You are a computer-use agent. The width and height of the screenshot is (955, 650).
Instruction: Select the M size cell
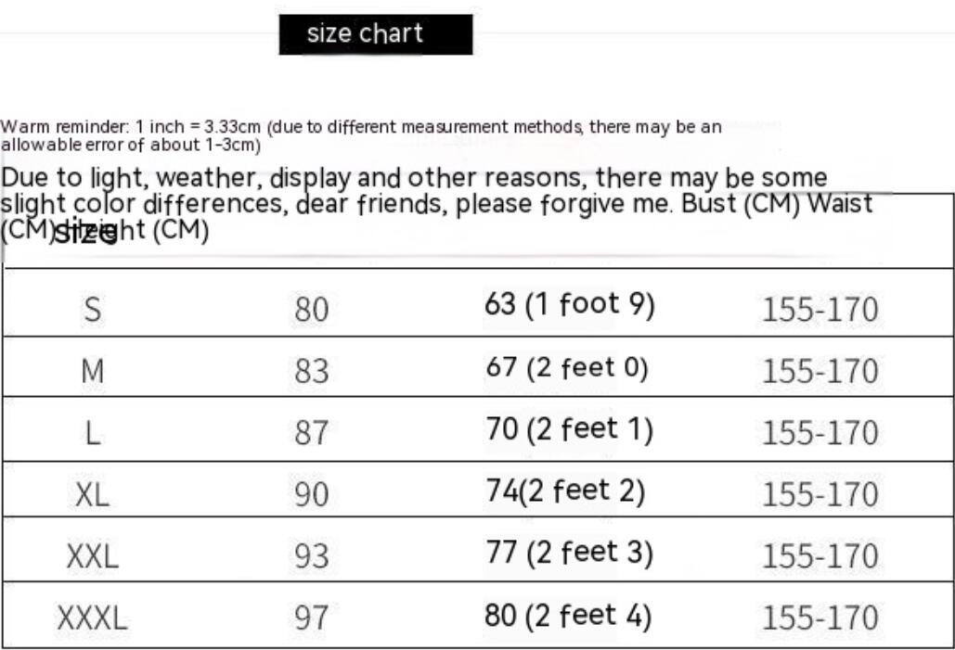pyautogui.click(x=92, y=372)
